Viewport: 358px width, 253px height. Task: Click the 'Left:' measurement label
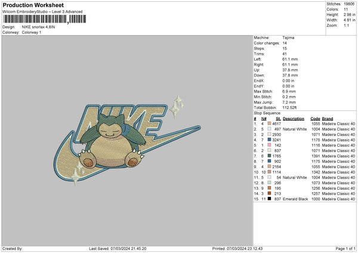pos(257,59)
